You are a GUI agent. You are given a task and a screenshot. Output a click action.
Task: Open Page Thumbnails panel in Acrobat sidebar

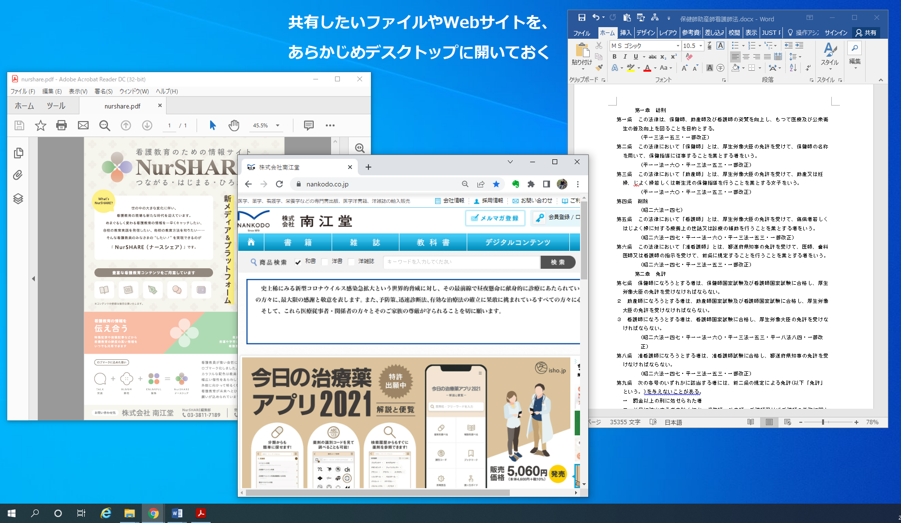tap(18, 153)
